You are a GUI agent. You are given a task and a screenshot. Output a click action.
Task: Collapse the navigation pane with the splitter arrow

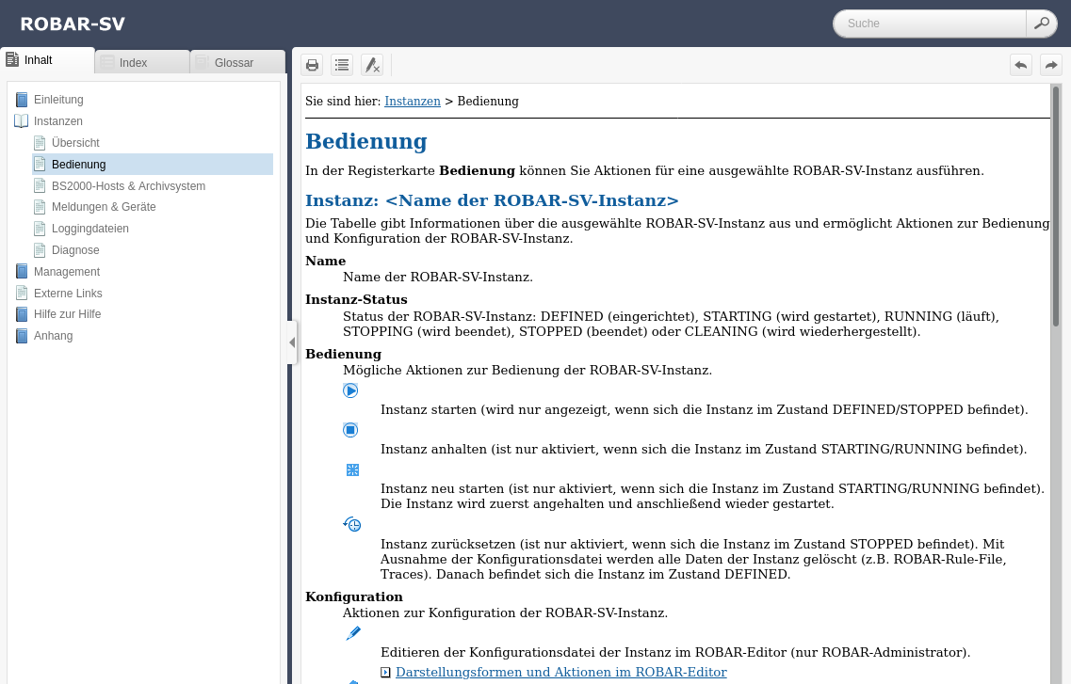pos(292,342)
